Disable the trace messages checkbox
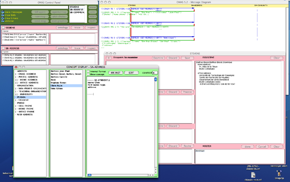The image size is (290, 182). [x=3, y=12]
